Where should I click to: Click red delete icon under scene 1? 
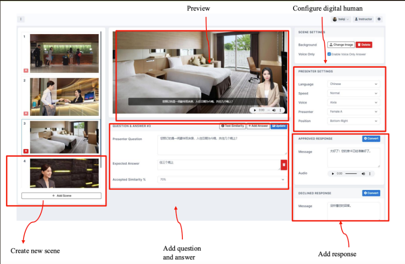[26, 70]
